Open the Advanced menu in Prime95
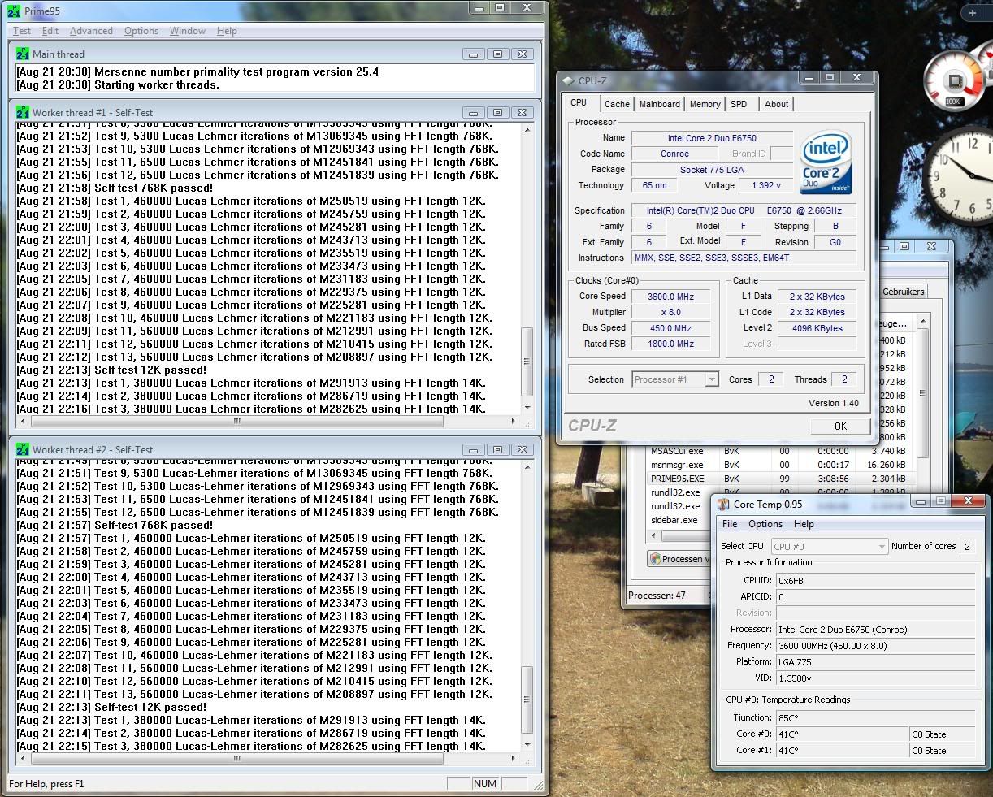 click(91, 31)
